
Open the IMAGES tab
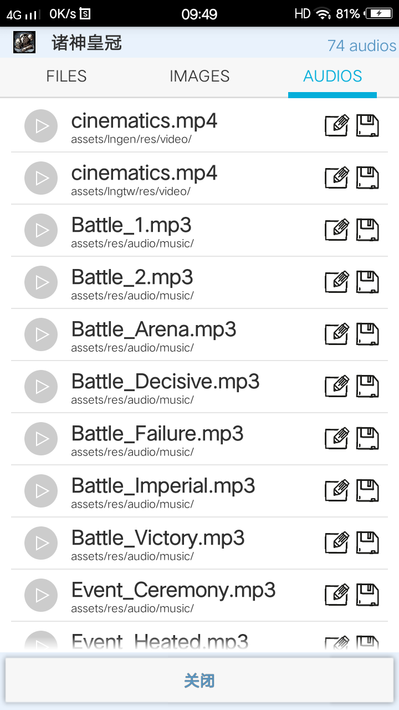[199, 77]
